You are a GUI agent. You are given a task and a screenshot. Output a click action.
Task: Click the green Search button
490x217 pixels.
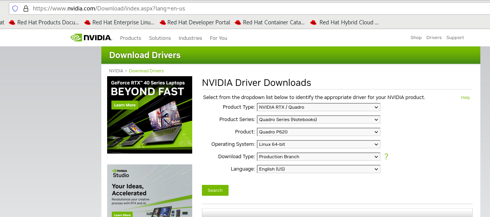[x=215, y=190]
